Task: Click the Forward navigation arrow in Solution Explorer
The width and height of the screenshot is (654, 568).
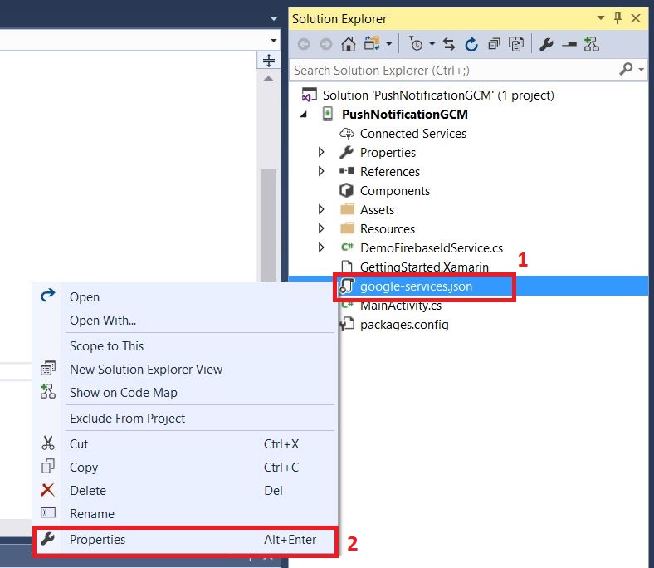Action: tap(325, 44)
